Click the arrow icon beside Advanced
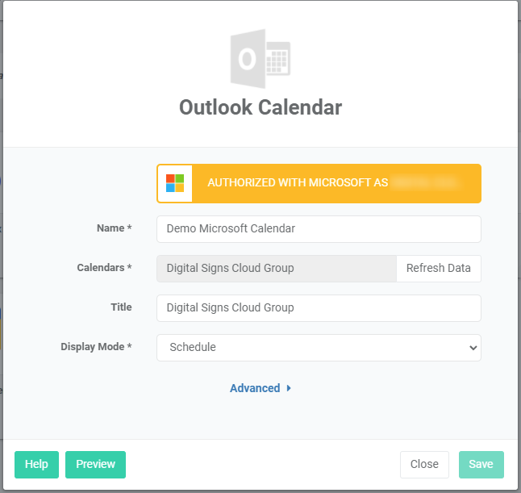This screenshot has height=493, width=521. coord(289,388)
